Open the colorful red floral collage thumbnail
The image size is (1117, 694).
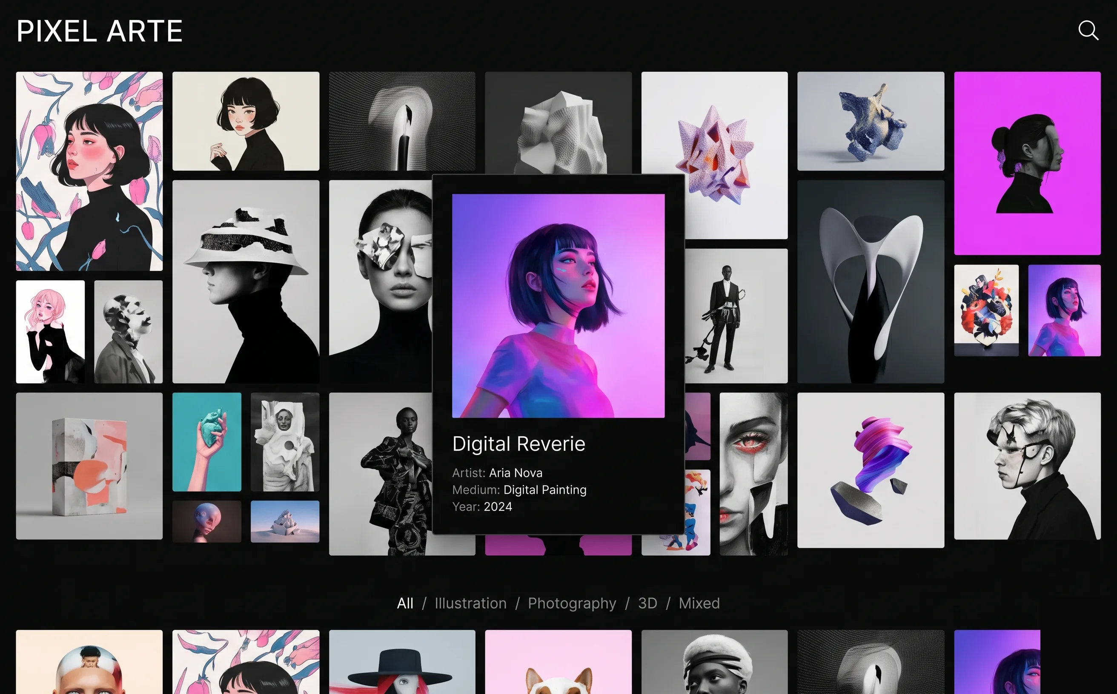tap(986, 310)
